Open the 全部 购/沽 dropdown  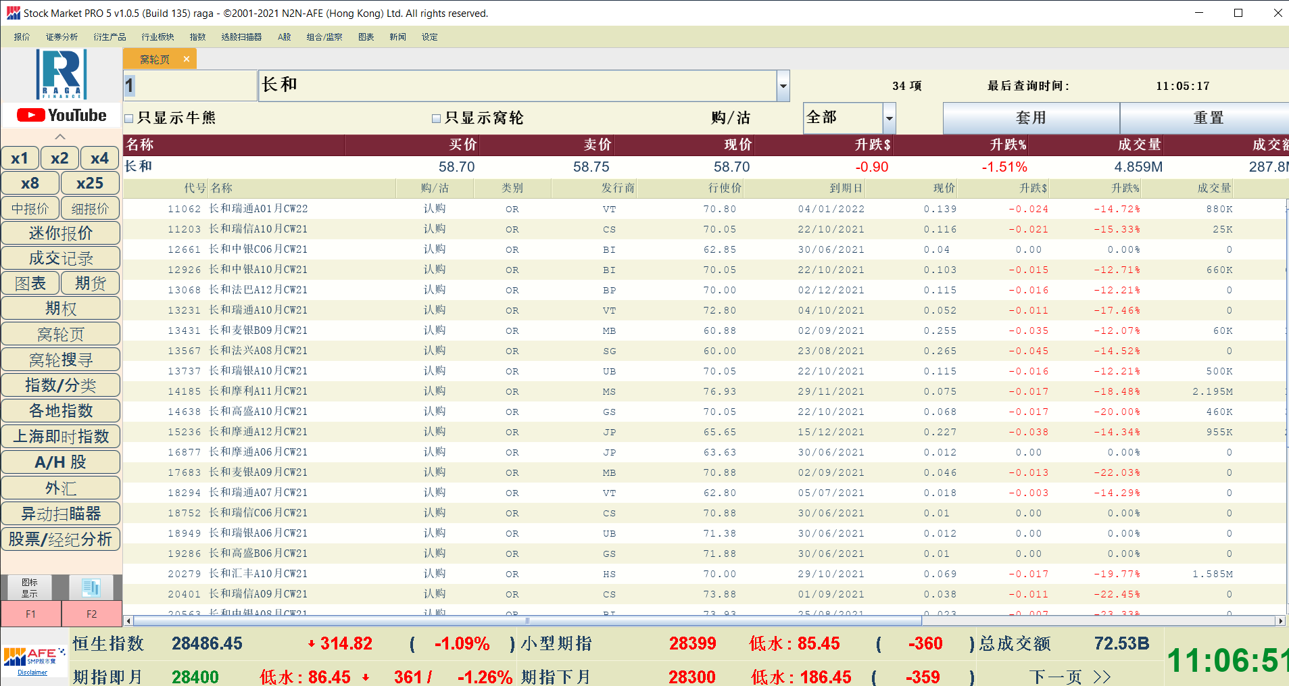pos(889,118)
